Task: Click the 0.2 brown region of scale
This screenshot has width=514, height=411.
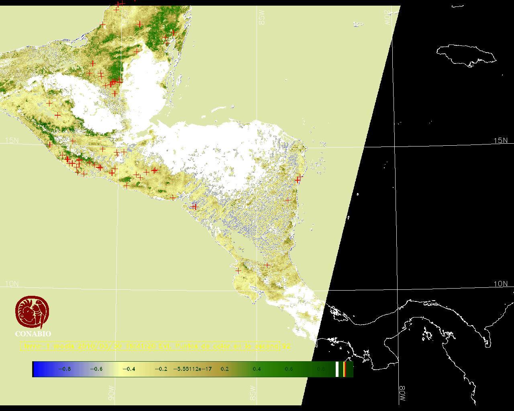Action: point(224,369)
